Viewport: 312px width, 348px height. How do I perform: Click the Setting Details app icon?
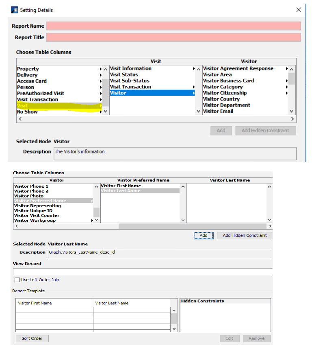tap(14, 10)
